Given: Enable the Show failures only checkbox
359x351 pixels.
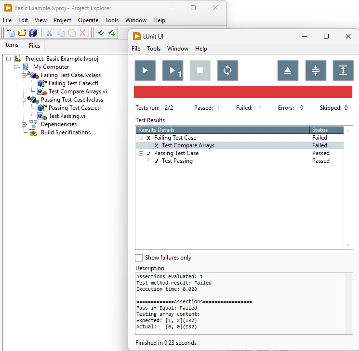Looking at the screenshot, I should [139, 258].
